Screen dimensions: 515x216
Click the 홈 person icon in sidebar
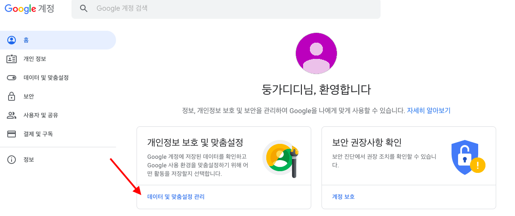coord(12,40)
